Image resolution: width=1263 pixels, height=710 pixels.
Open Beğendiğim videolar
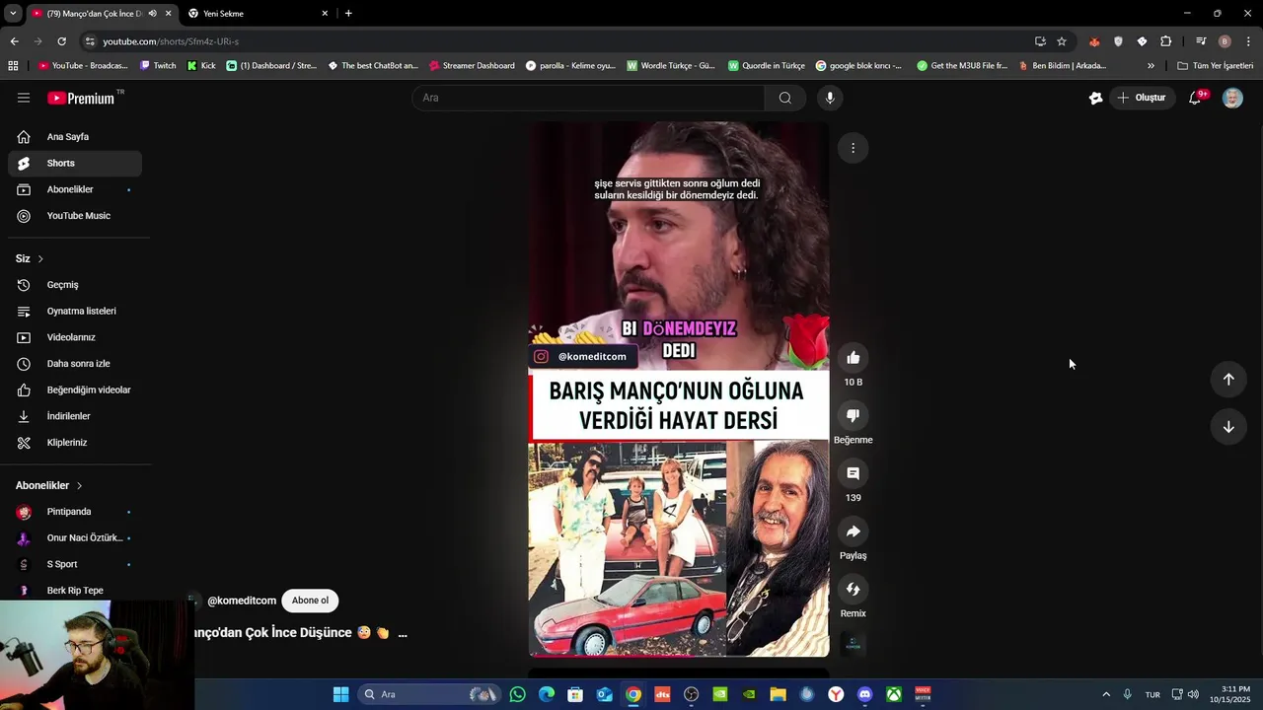(75, 390)
